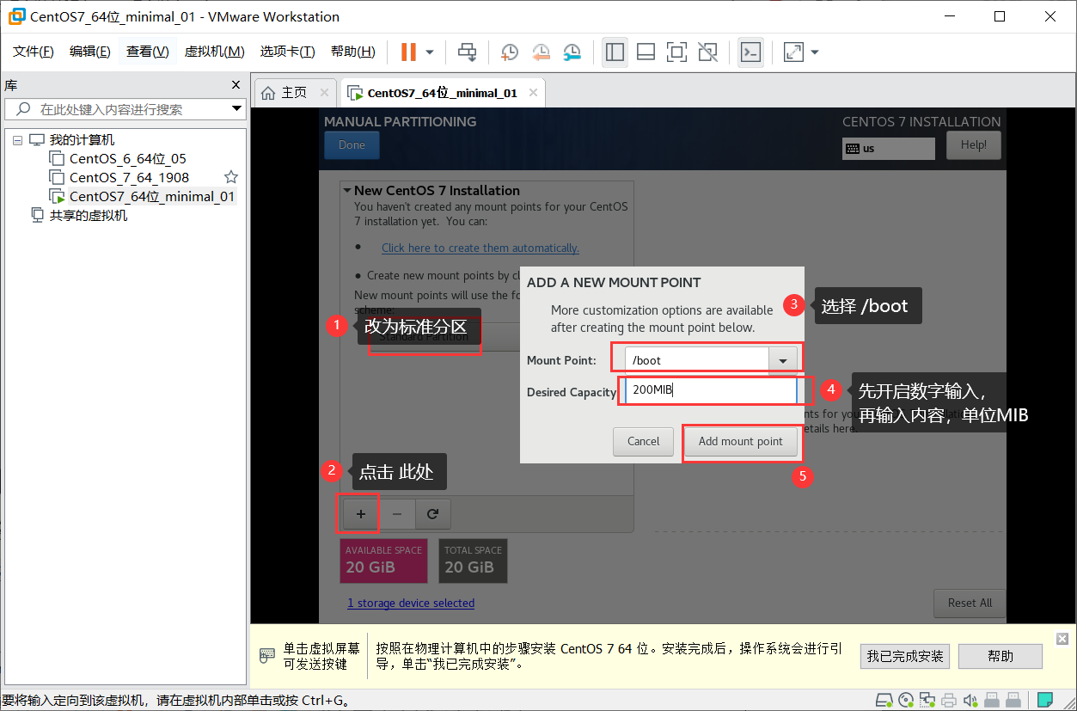Open the 帮助(H) menu

click(353, 52)
